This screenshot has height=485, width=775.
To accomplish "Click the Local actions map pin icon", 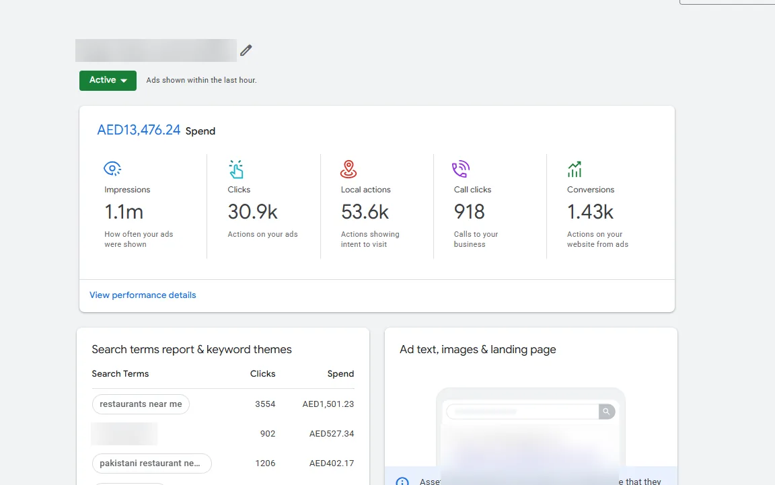I will click(348, 169).
